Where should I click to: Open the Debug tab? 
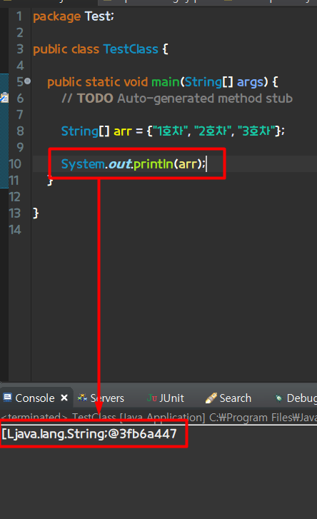(x=301, y=398)
